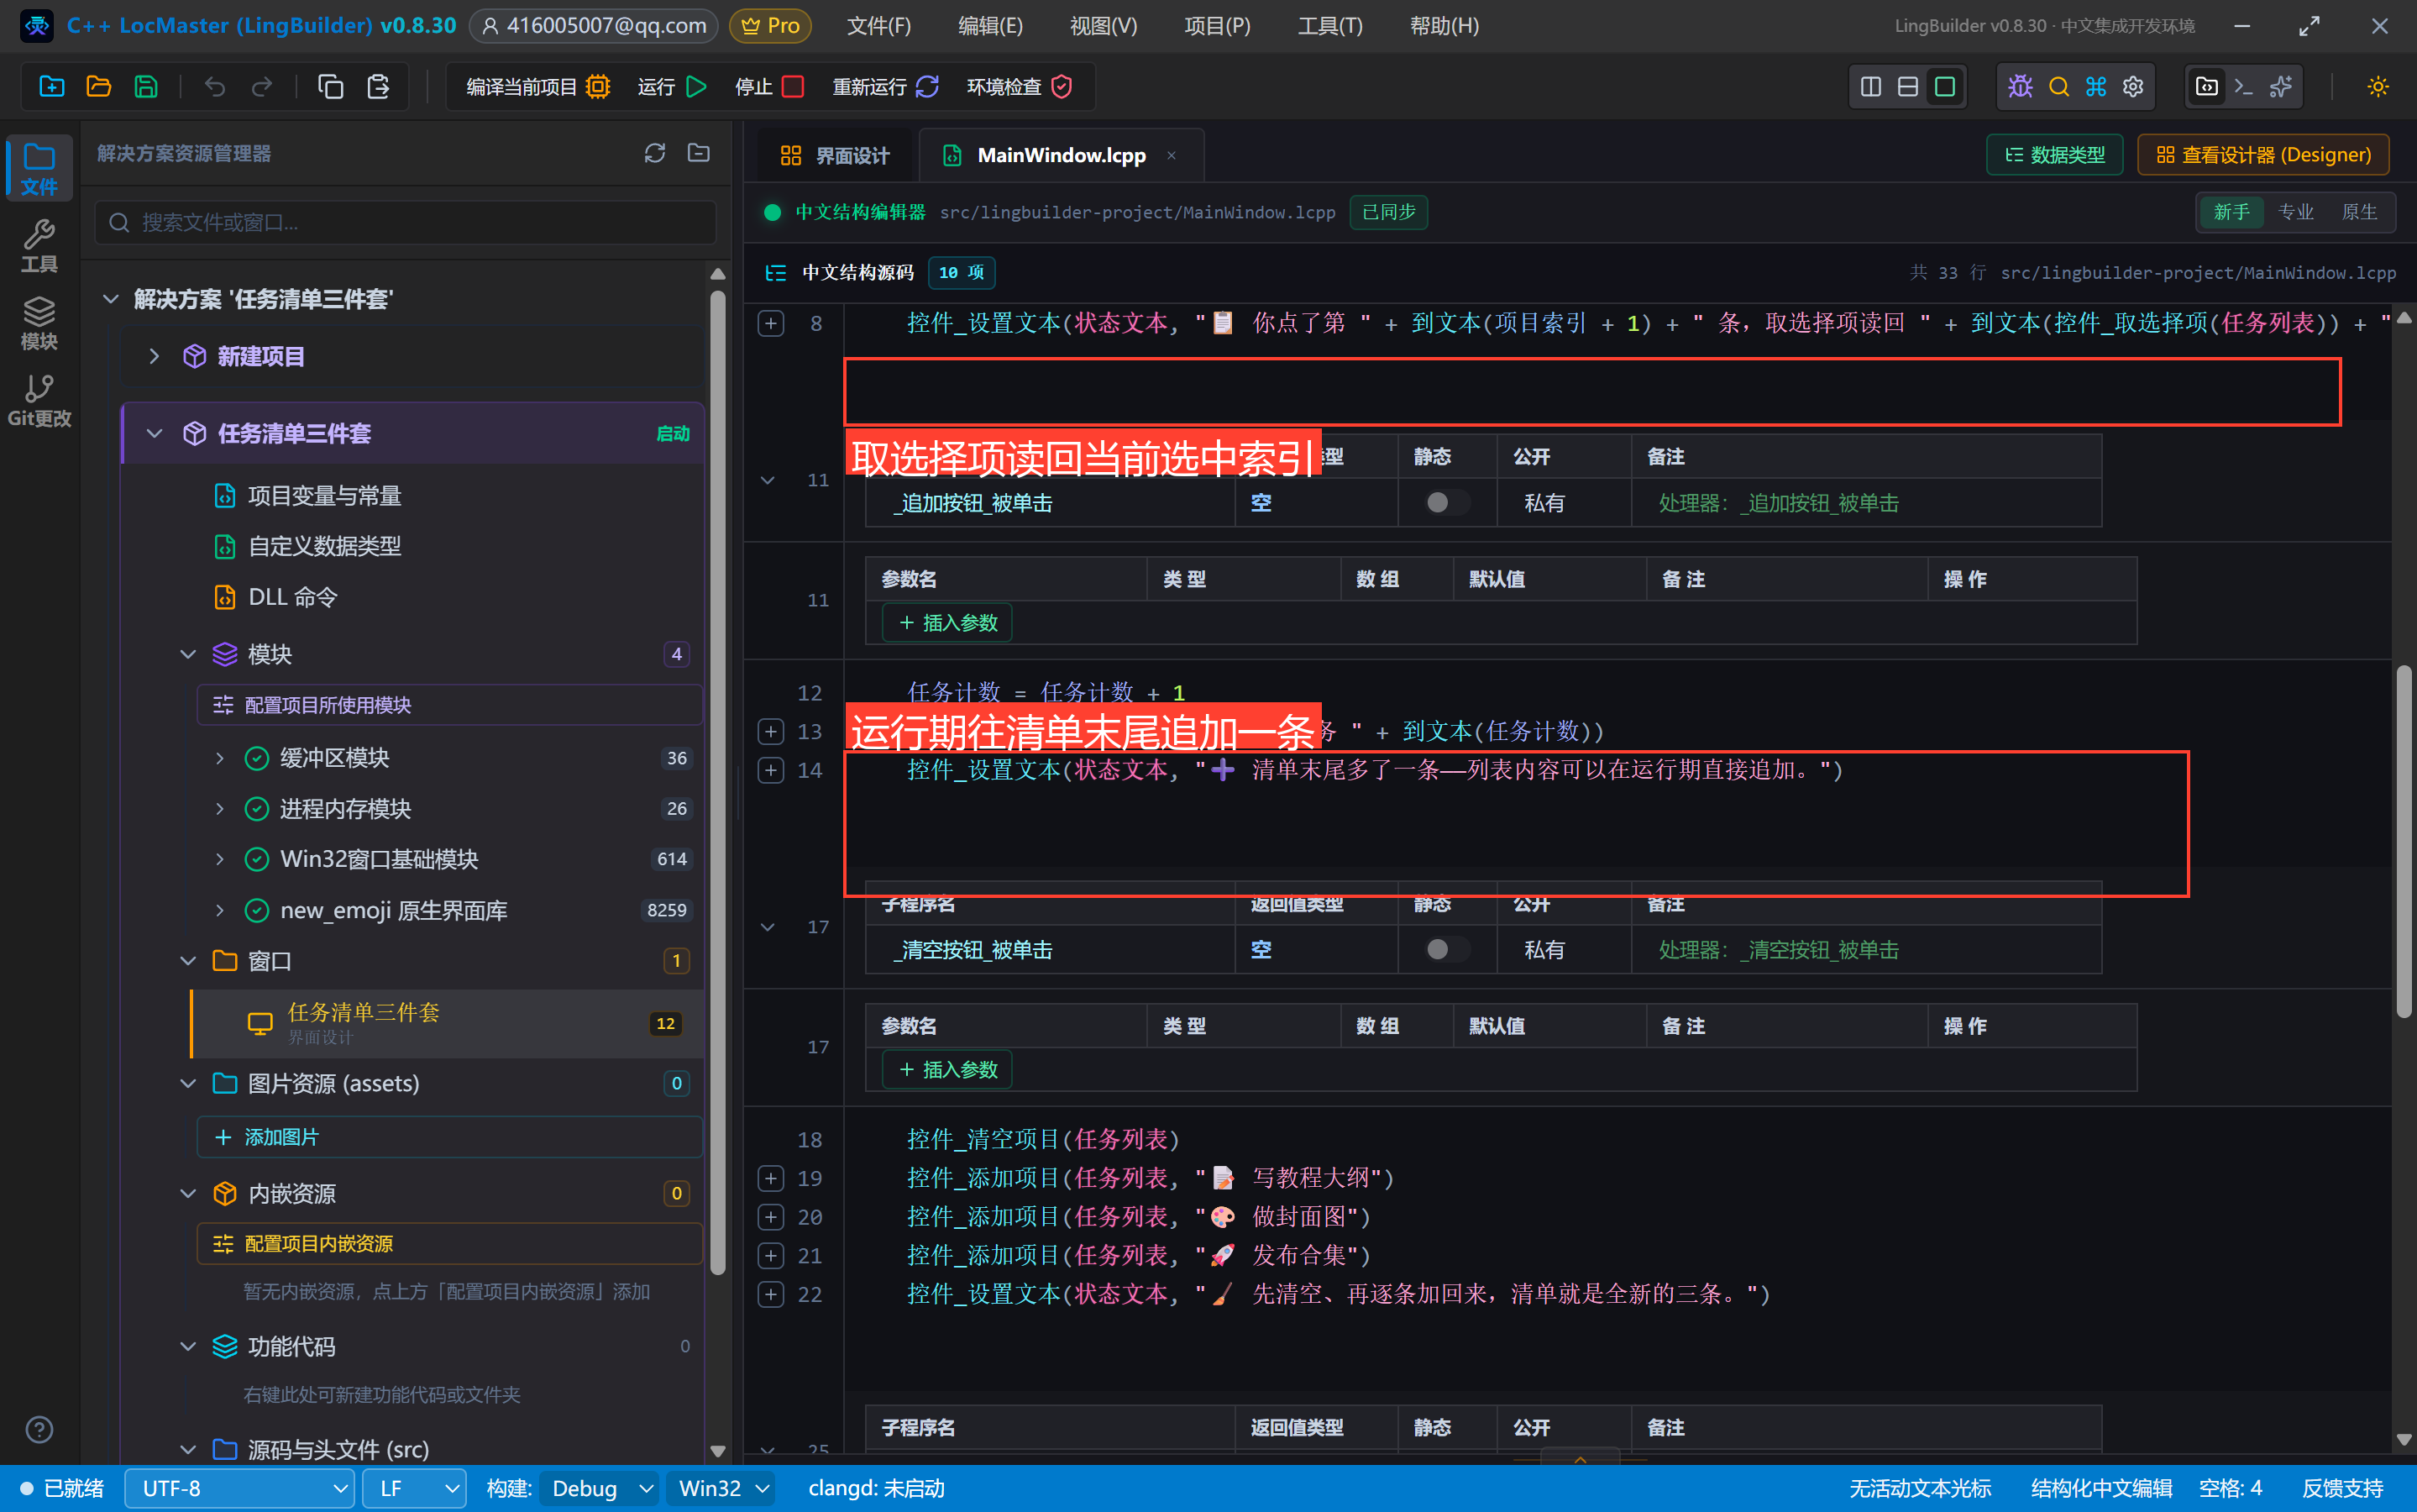Open the UTF-8 encoding dropdown
The width and height of the screenshot is (2417, 1512).
pos(239,1488)
